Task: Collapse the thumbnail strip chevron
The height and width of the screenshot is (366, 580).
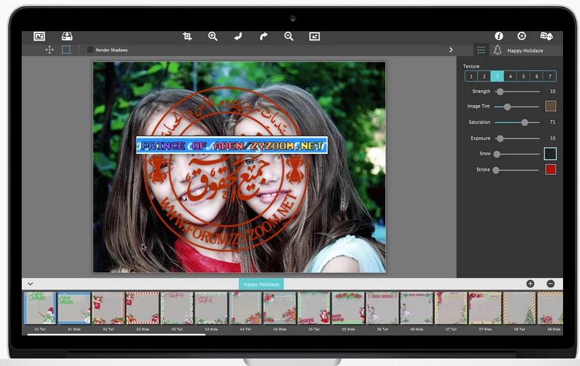Action: coord(31,284)
